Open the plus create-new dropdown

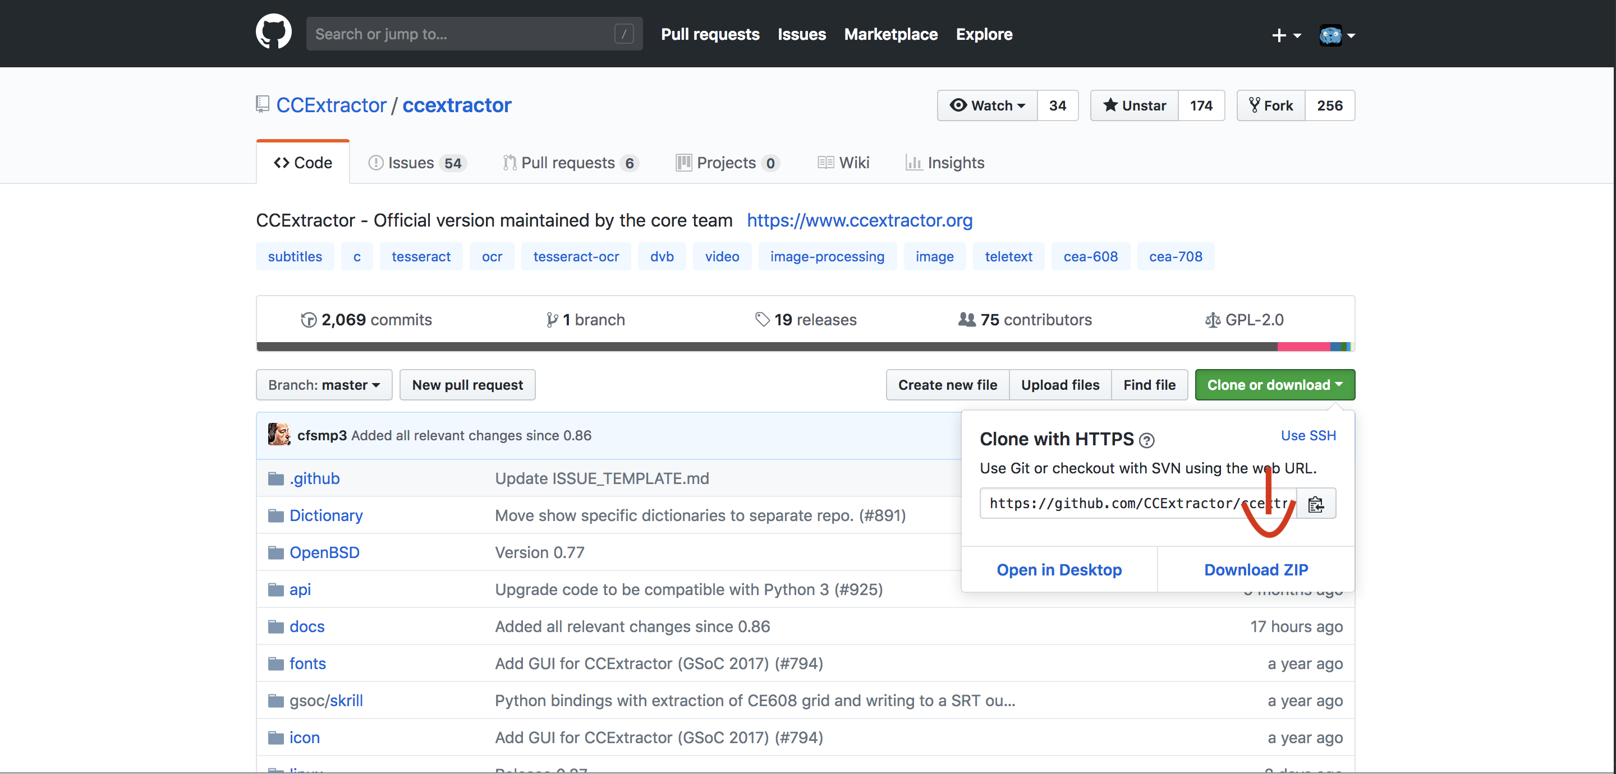(x=1286, y=35)
